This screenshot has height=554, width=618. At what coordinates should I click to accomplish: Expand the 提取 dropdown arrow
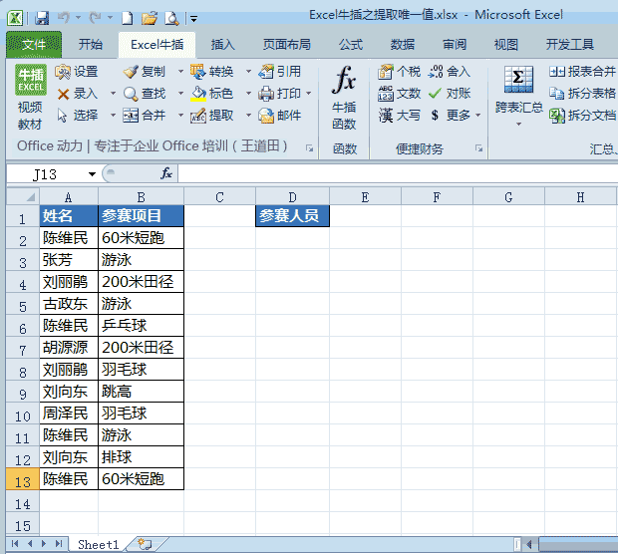point(248,116)
